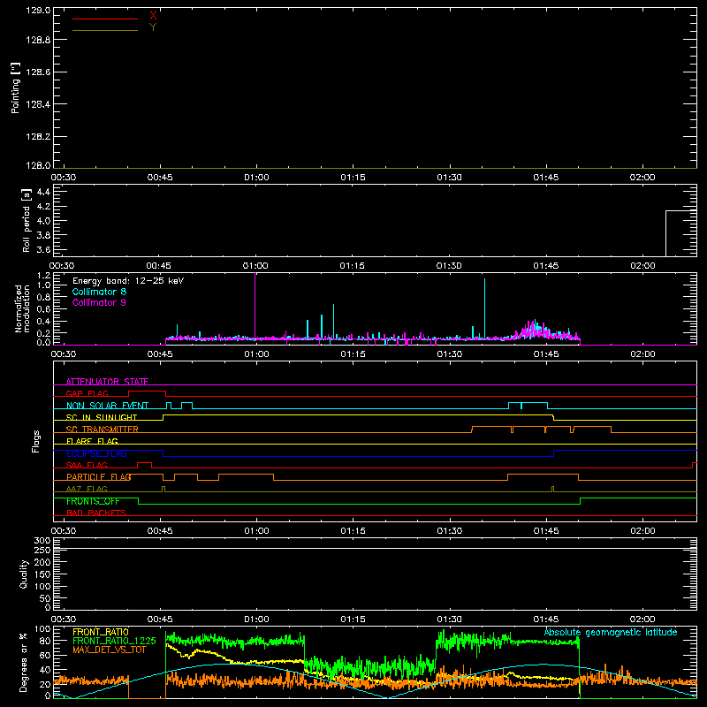Click the Collimator 8 legend label
707x707 pixels.
point(99,292)
